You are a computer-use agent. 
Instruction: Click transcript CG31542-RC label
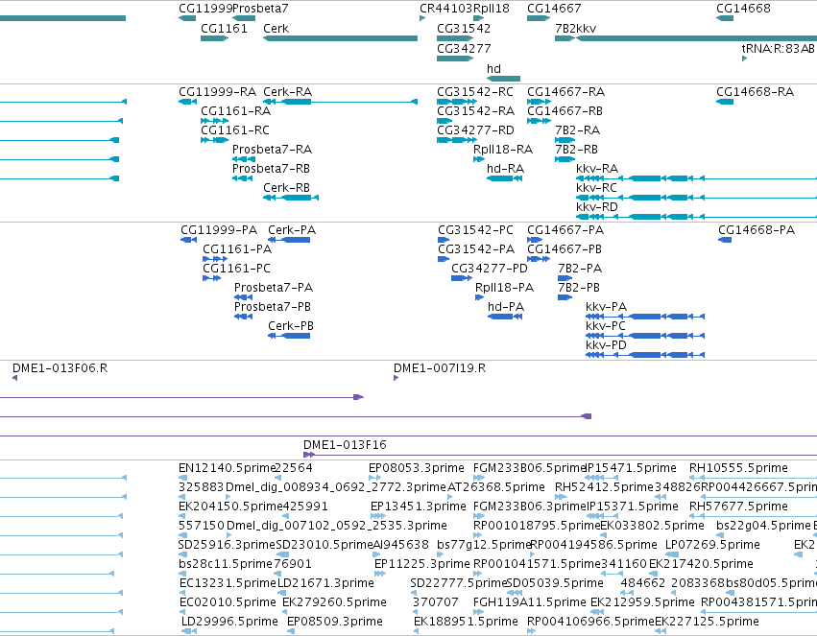pyautogui.click(x=474, y=92)
